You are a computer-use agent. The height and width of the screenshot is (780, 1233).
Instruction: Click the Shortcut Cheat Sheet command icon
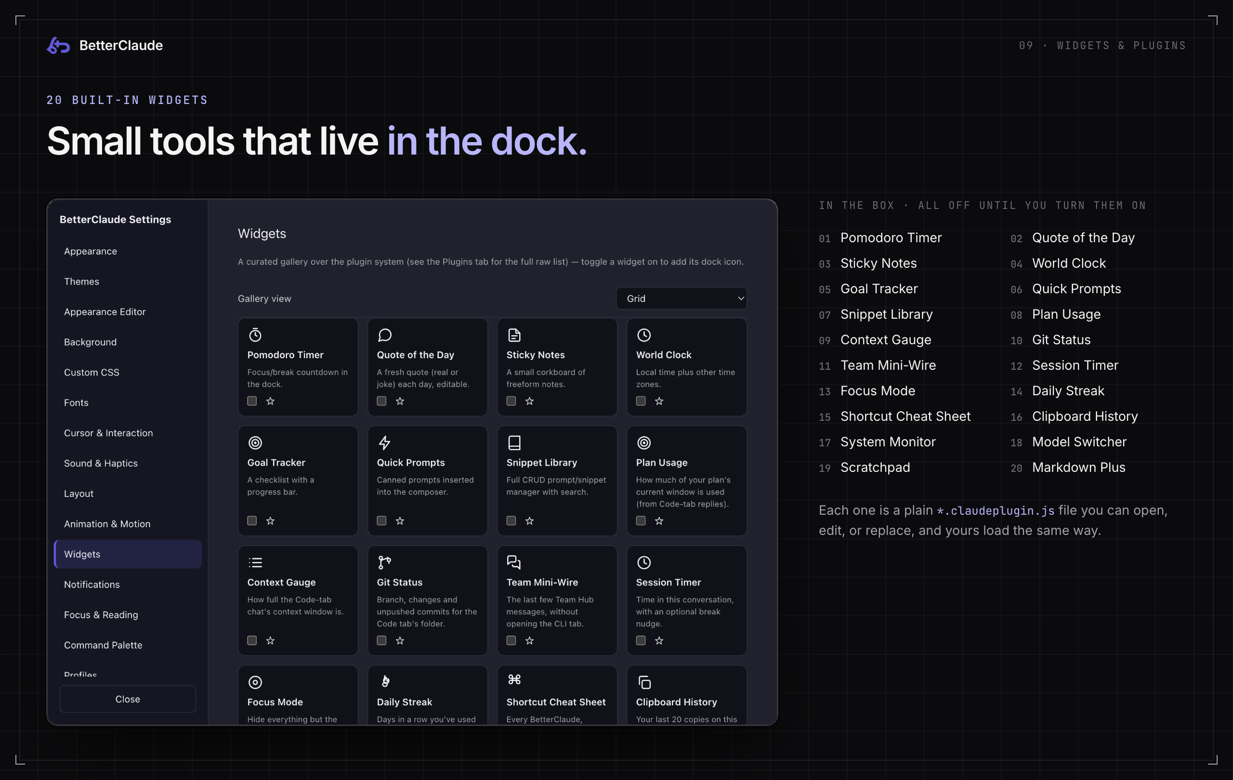pos(514,680)
